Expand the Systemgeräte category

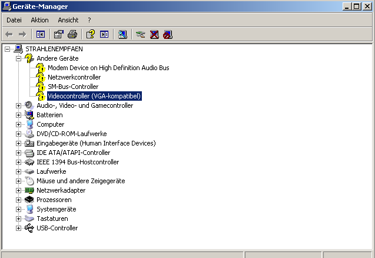pyautogui.click(x=18, y=210)
